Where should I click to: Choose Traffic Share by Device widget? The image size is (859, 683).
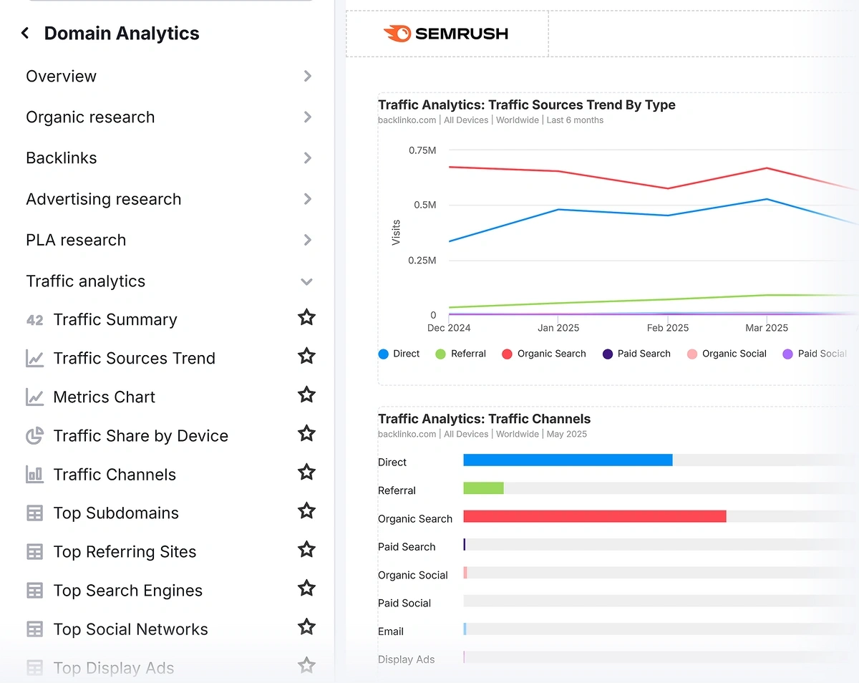141,436
